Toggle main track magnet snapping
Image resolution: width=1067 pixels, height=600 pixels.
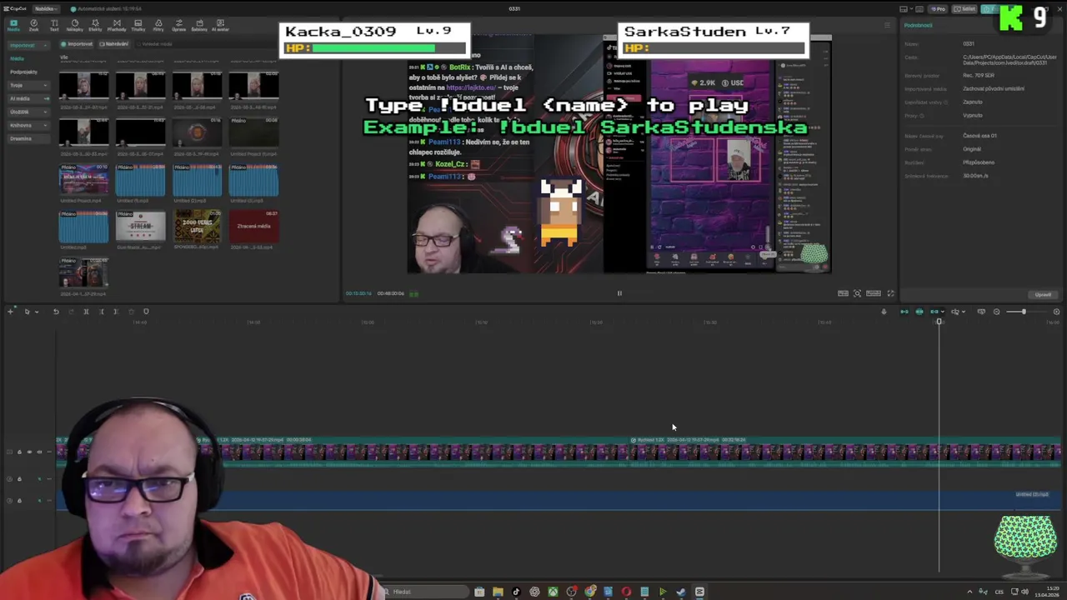point(904,312)
